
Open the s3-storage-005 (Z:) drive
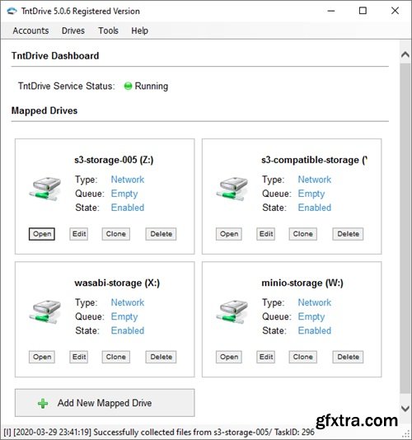tap(42, 234)
